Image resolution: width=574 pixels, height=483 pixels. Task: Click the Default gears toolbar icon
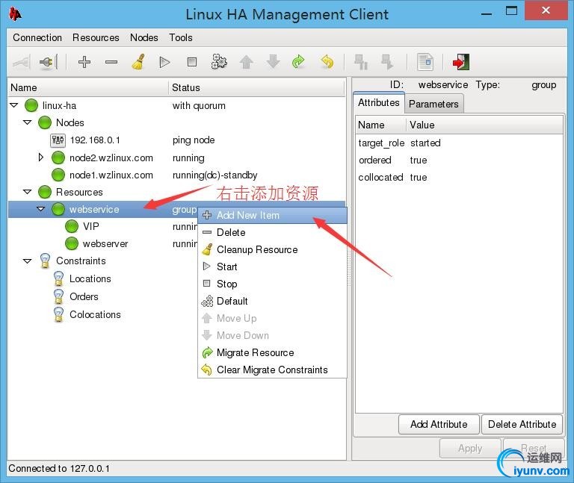pos(219,62)
